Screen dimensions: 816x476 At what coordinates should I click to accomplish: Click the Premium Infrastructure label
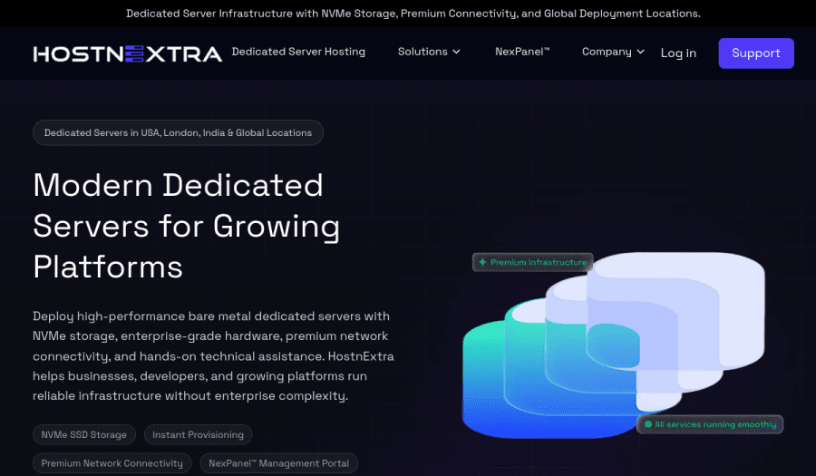pyautogui.click(x=532, y=262)
